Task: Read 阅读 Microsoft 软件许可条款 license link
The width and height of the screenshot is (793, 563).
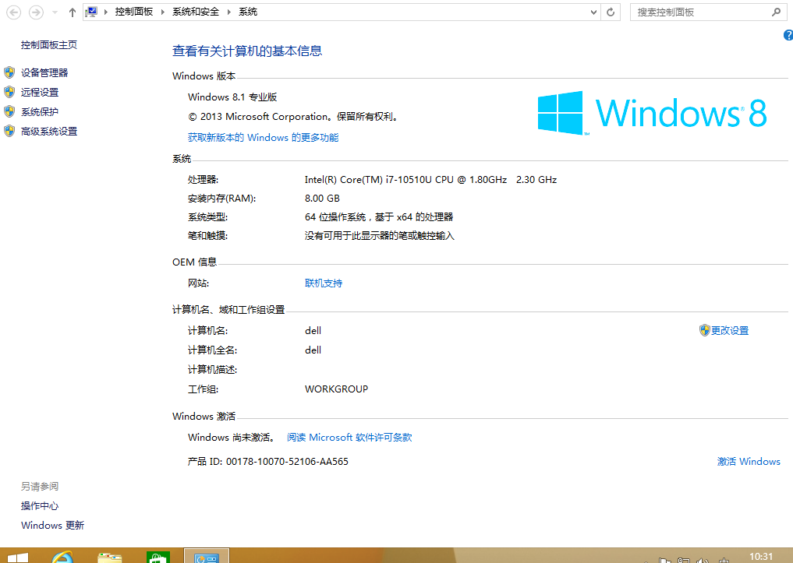Action: point(349,438)
